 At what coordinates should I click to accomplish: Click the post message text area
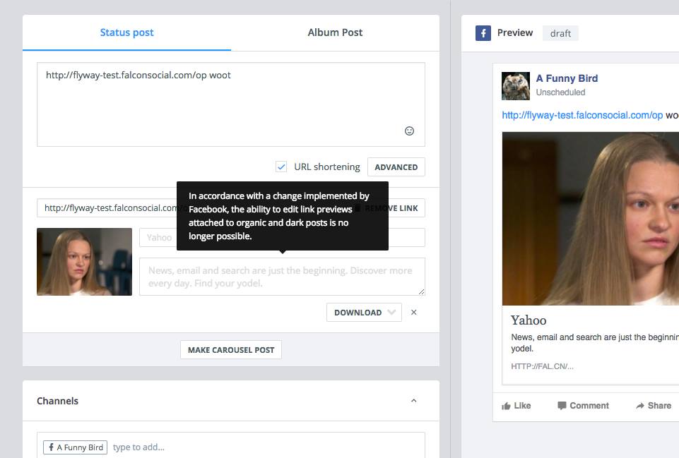(231, 104)
